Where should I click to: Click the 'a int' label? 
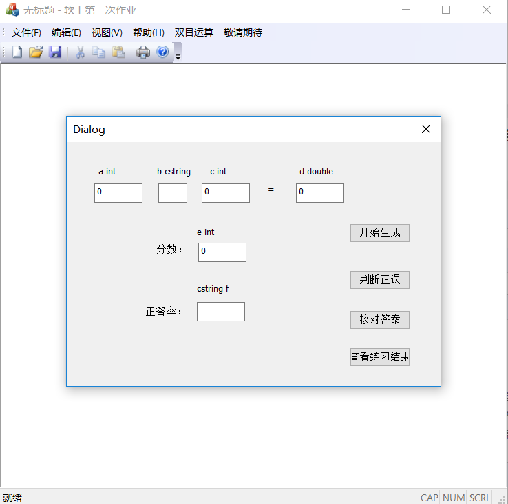tap(107, 172)
